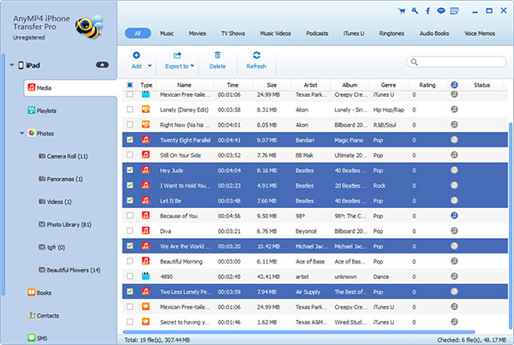
Task: Collapse the Photos tree node
Action: pos(21,133)
